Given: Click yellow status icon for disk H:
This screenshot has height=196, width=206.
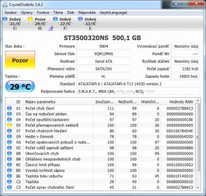Looking at the screenshot, I should point(30,19).
